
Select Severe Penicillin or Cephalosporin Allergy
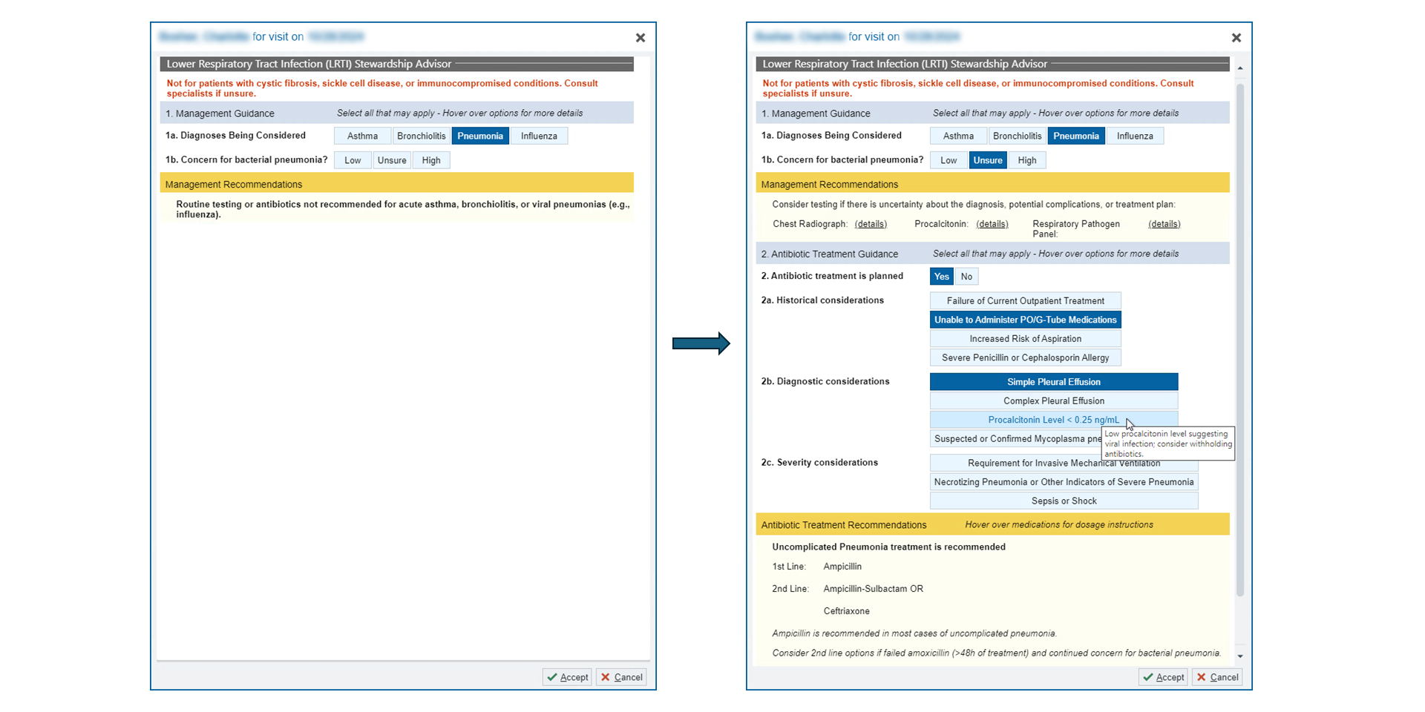click(x=1026, y=357)
